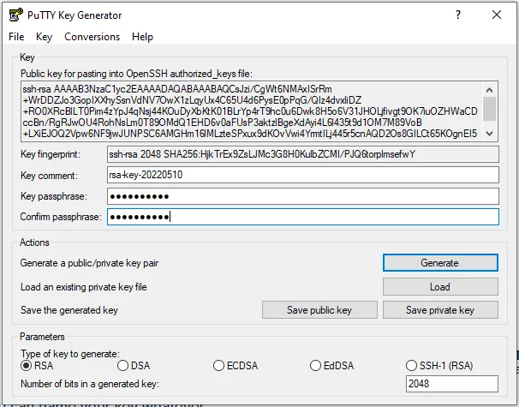Click the 'Key comment:' label

click(x=49, y=175)
